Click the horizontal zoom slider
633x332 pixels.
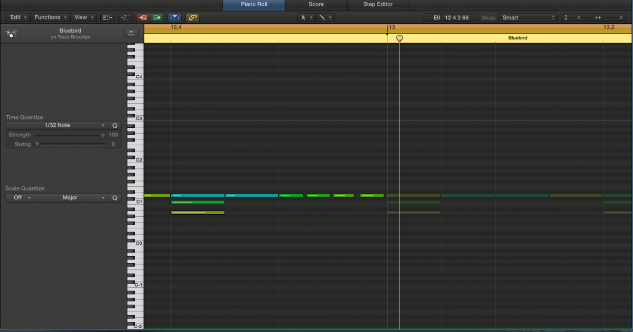(x=613, y=17)
